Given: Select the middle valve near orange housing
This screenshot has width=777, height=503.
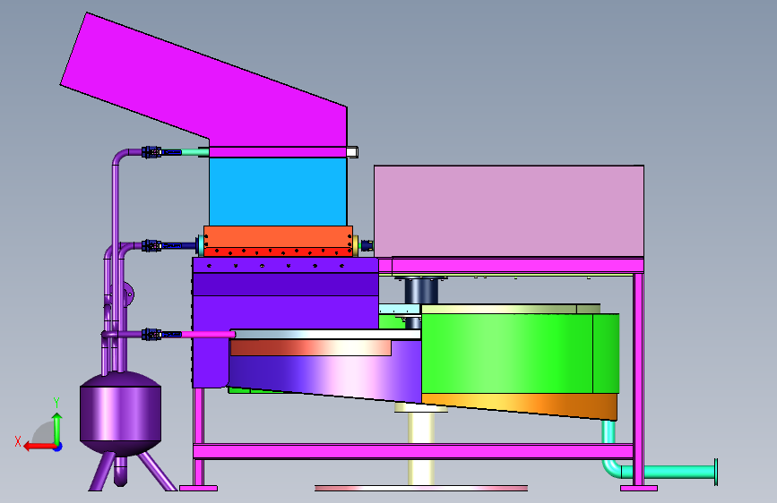Looking at the screenshot, I should tap(151, 245).
